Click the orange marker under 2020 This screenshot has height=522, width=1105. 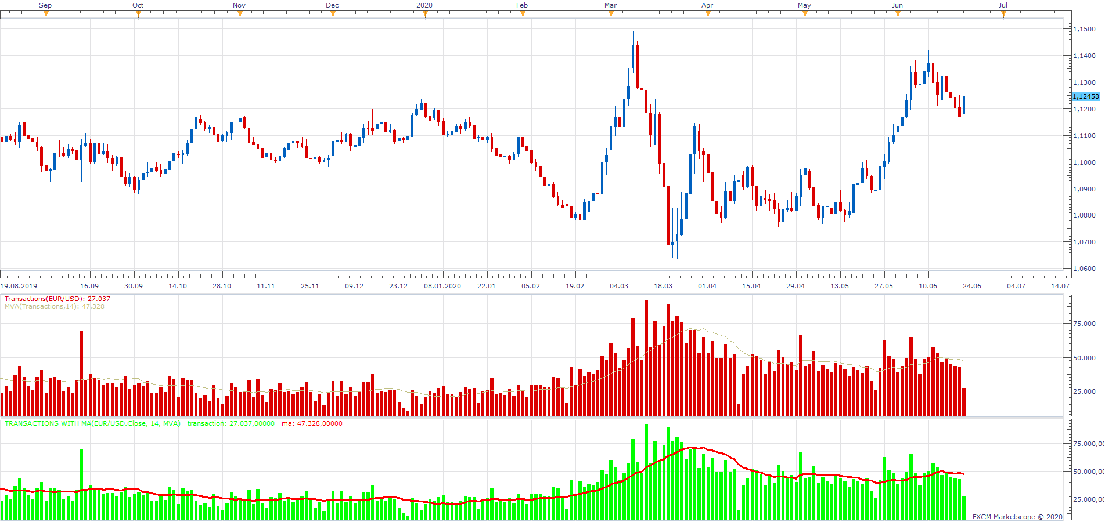click(425, 14)
